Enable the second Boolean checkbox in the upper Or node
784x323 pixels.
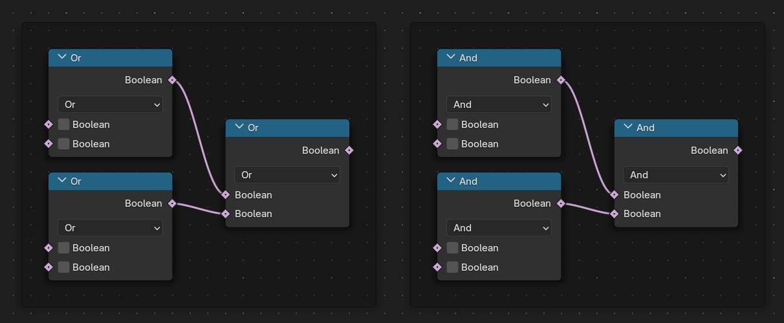pyautogui.click(x=63, y=144)
